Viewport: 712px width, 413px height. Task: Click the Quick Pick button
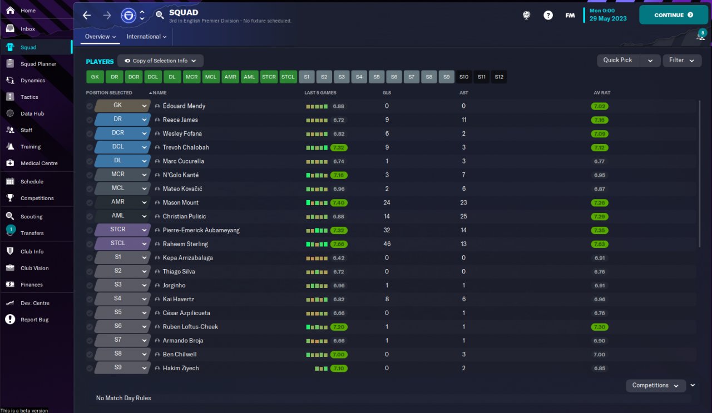(618, 61)
